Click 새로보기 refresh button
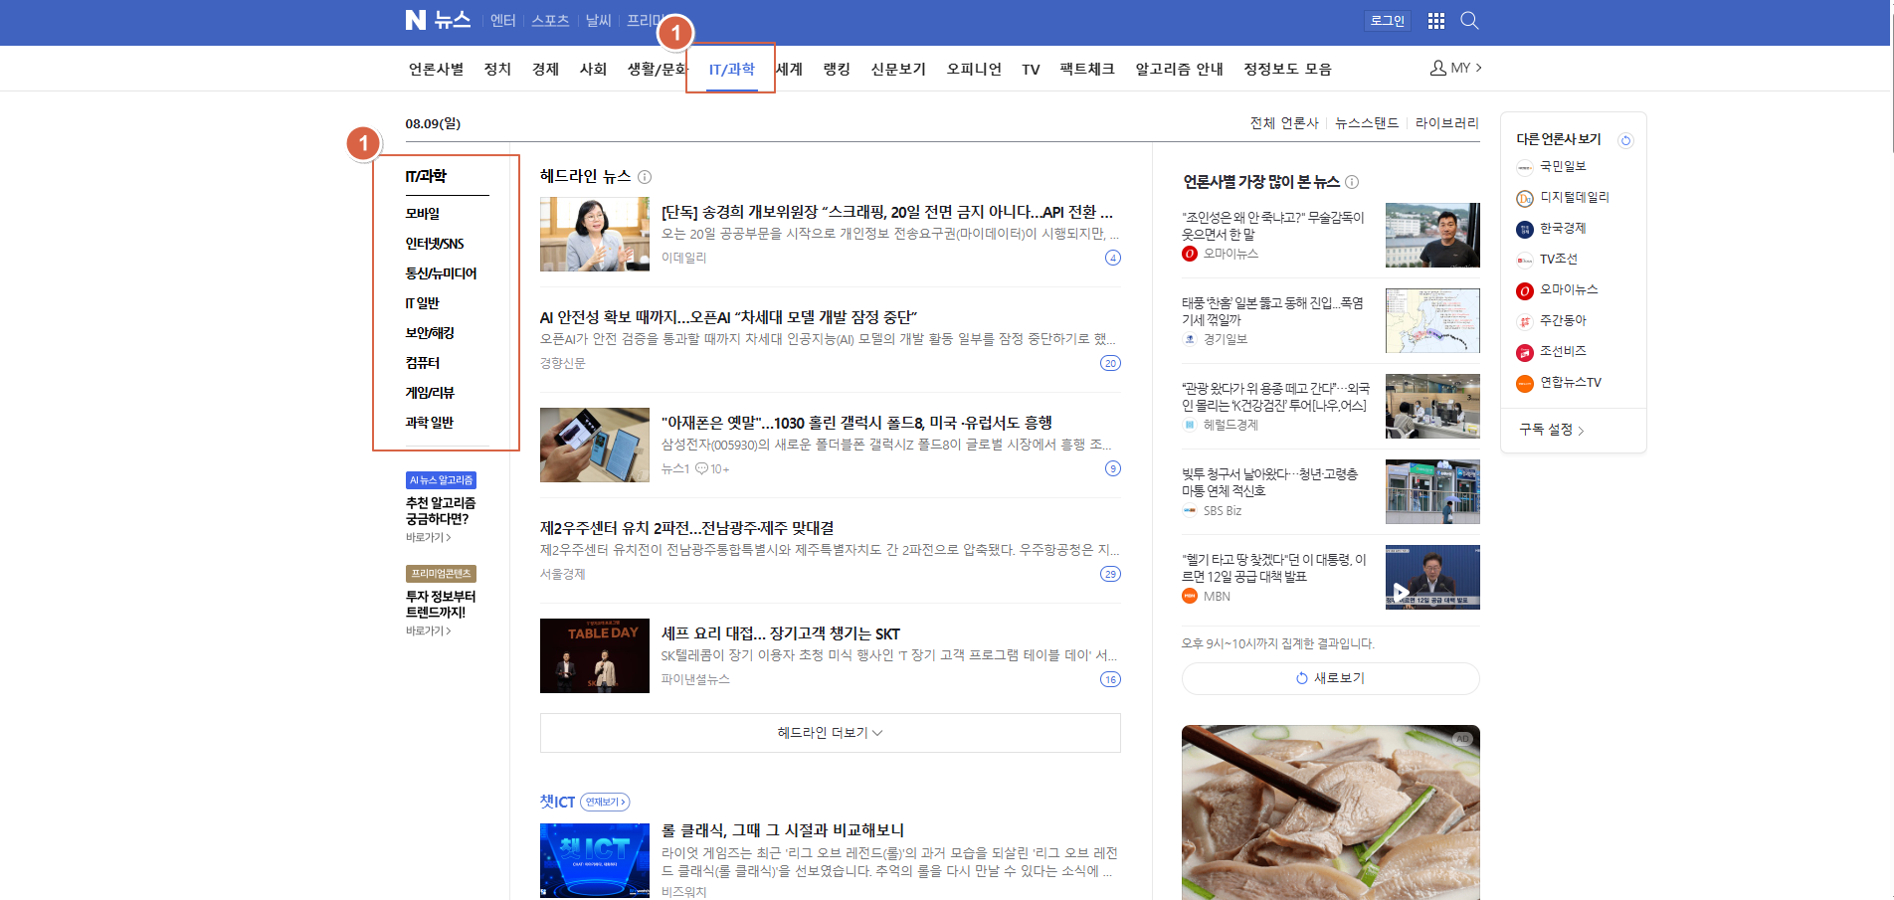 coord(1331,678)
